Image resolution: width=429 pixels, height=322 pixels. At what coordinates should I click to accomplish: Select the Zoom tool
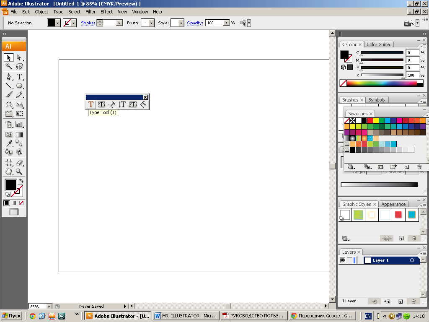(19, 171)
